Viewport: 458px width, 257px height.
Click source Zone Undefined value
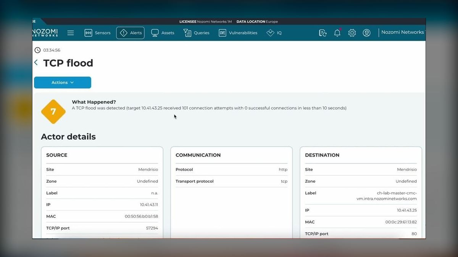click(x=147, y=181)
